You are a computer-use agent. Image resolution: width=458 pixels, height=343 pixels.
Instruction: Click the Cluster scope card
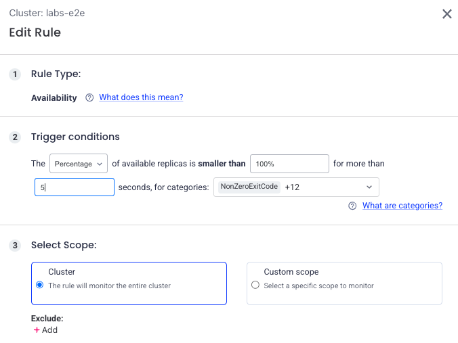(x=129, y=283)
